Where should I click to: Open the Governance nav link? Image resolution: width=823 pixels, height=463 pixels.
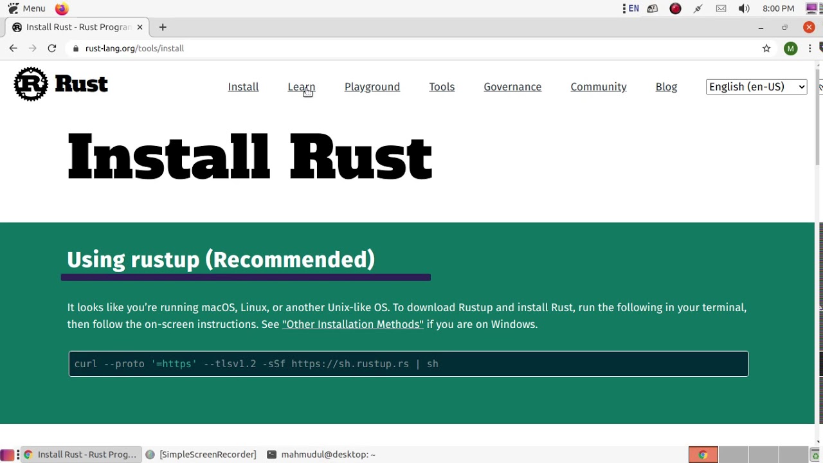(512, 87)
